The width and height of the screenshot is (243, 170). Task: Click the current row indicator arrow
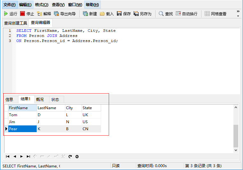[x=6, y=129]
